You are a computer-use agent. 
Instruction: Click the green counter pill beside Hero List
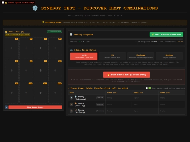55,32
